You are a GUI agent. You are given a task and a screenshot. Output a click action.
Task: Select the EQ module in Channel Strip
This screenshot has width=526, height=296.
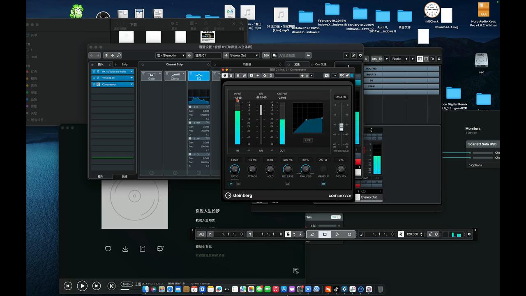click(199, 76)
